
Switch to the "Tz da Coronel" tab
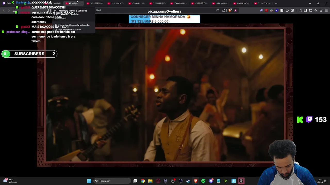coord(262,3)
